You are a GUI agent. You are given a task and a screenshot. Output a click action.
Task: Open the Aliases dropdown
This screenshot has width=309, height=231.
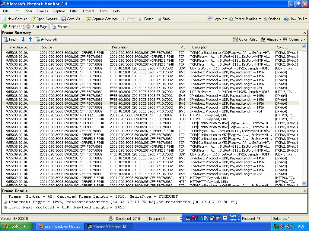tap(271, 39)
